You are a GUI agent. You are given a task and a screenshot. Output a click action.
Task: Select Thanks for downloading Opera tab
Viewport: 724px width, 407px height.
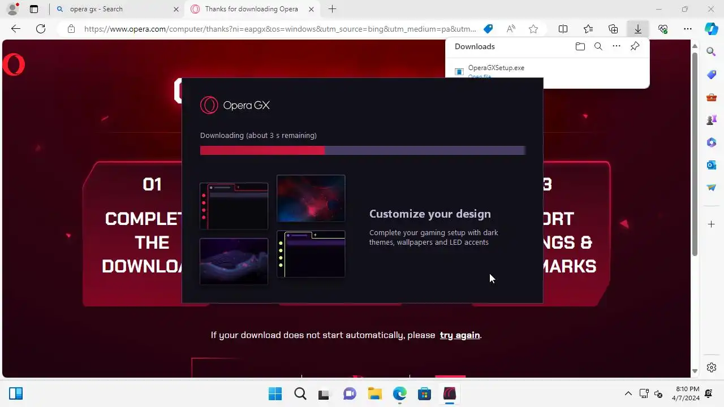point(253,9)
